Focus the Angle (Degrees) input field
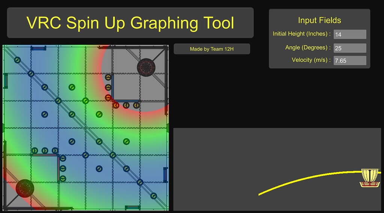The width and height of the screenshot is (384, 213). (349, 48)
